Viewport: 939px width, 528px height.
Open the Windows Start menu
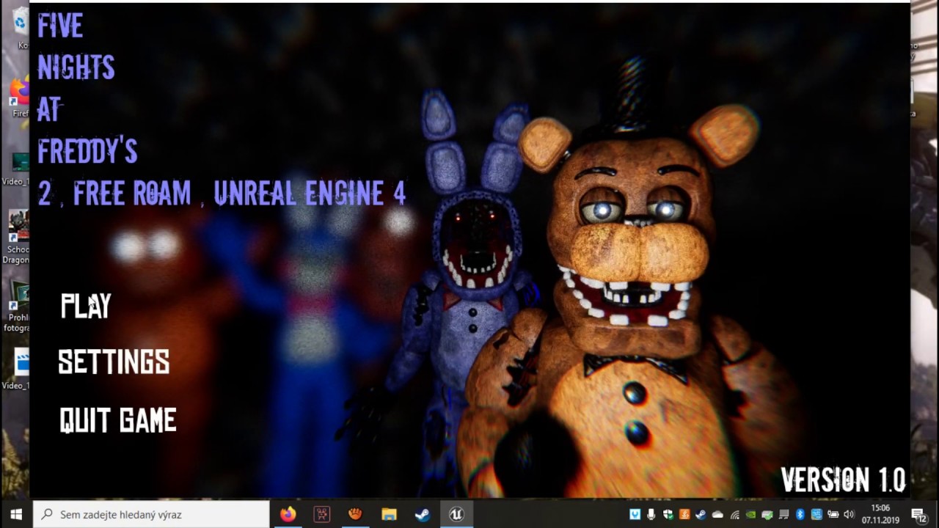16,515
